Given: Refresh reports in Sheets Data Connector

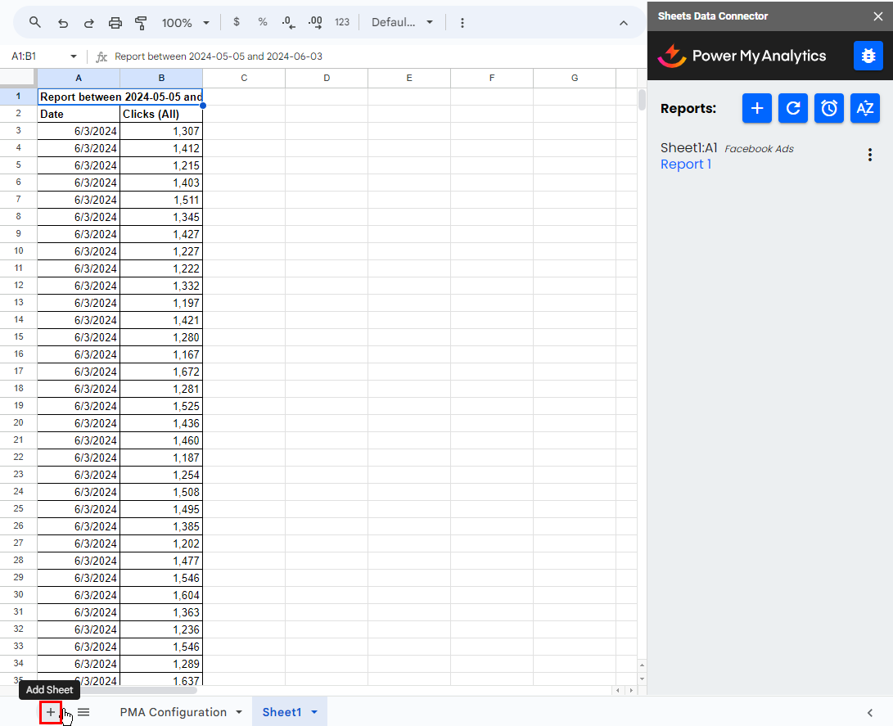Looking at the screenshot, I should pyautogui.click(x=793, y=108).
